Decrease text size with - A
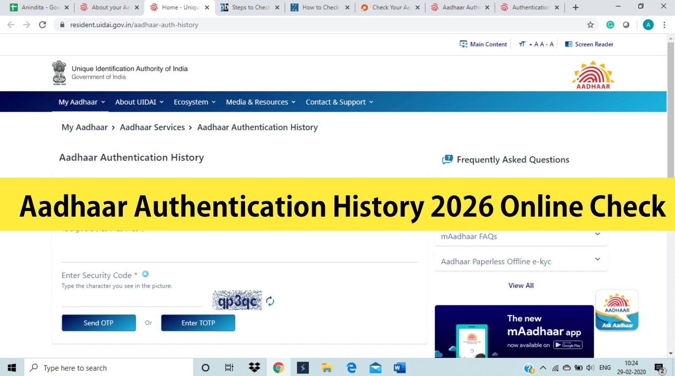 [x=549, y=44]
